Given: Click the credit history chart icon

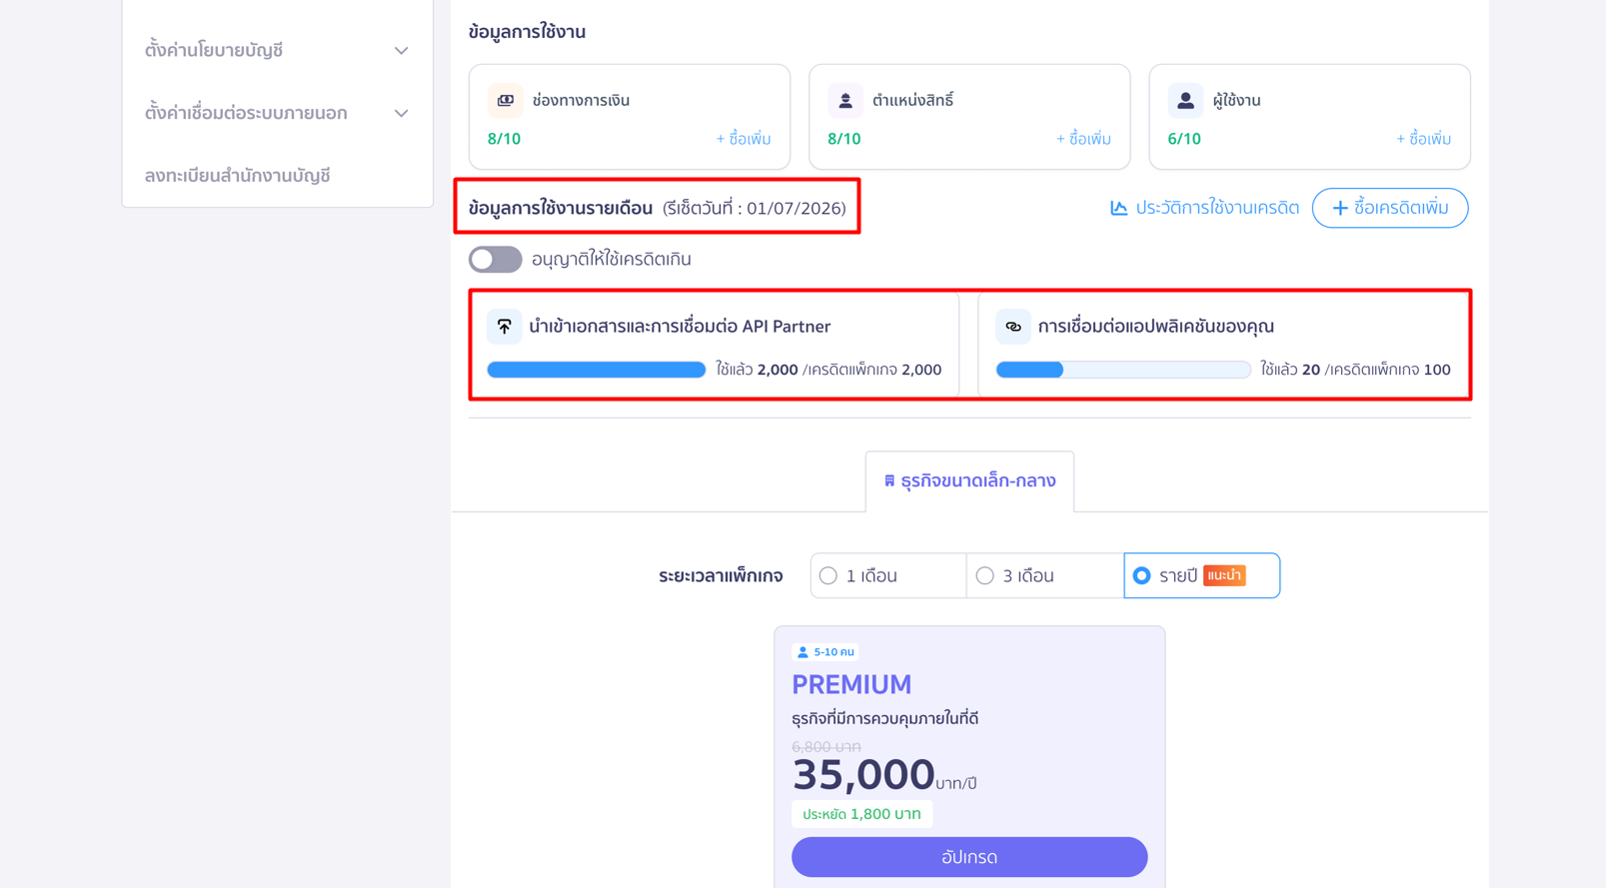Looking at the screenshot, I should 1119,208.
